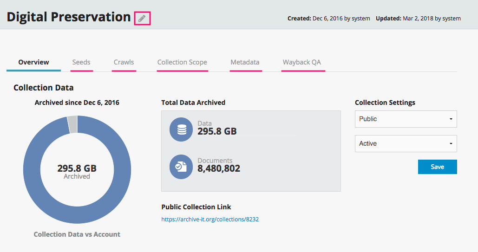Viewport: 478px width, 252px height.
Task: Click the gray segment of the donut chart
Action: [x=72, y=125]
